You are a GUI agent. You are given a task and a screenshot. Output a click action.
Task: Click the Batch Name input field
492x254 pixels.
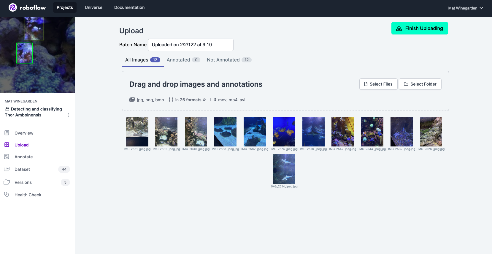(x=191, y=45)
